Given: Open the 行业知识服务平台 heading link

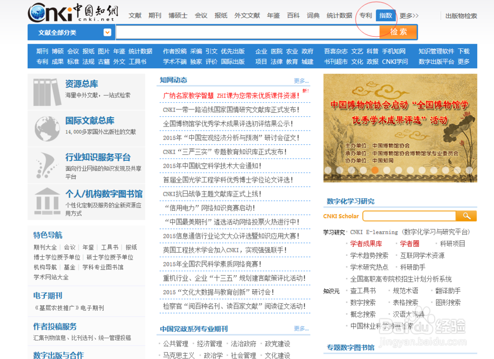Looking at the screenshot, I should [98, 157].
